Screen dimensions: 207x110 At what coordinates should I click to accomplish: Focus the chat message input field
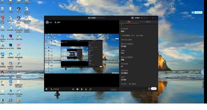[x=134, y=89]
